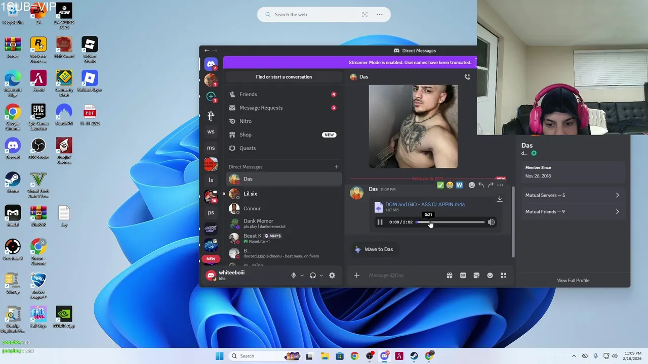Viewport: 648px width, 364px height.
Task: Open Microsoft Store from taskbar
Action: [x=339, y=356]
